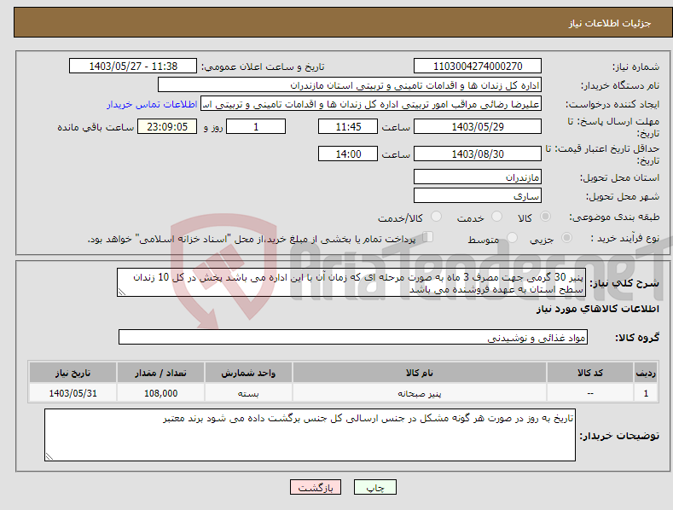
Task: Click the اطلاعات کالاهای مورد نیاز heading
Action: coord(597,309)
